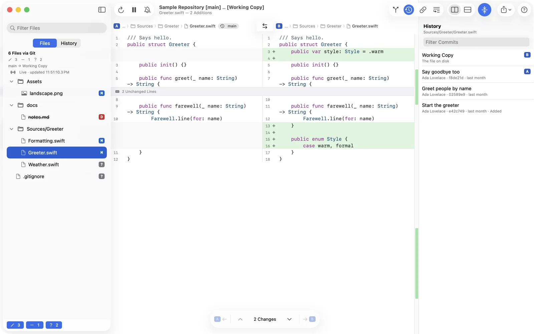The image size is (534, 334).
Task: Toggle the blue collapse unchanged lines button
Action: pos(485,10)
